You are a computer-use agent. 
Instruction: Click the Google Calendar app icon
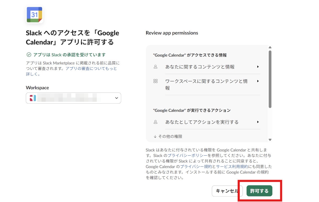35,15
